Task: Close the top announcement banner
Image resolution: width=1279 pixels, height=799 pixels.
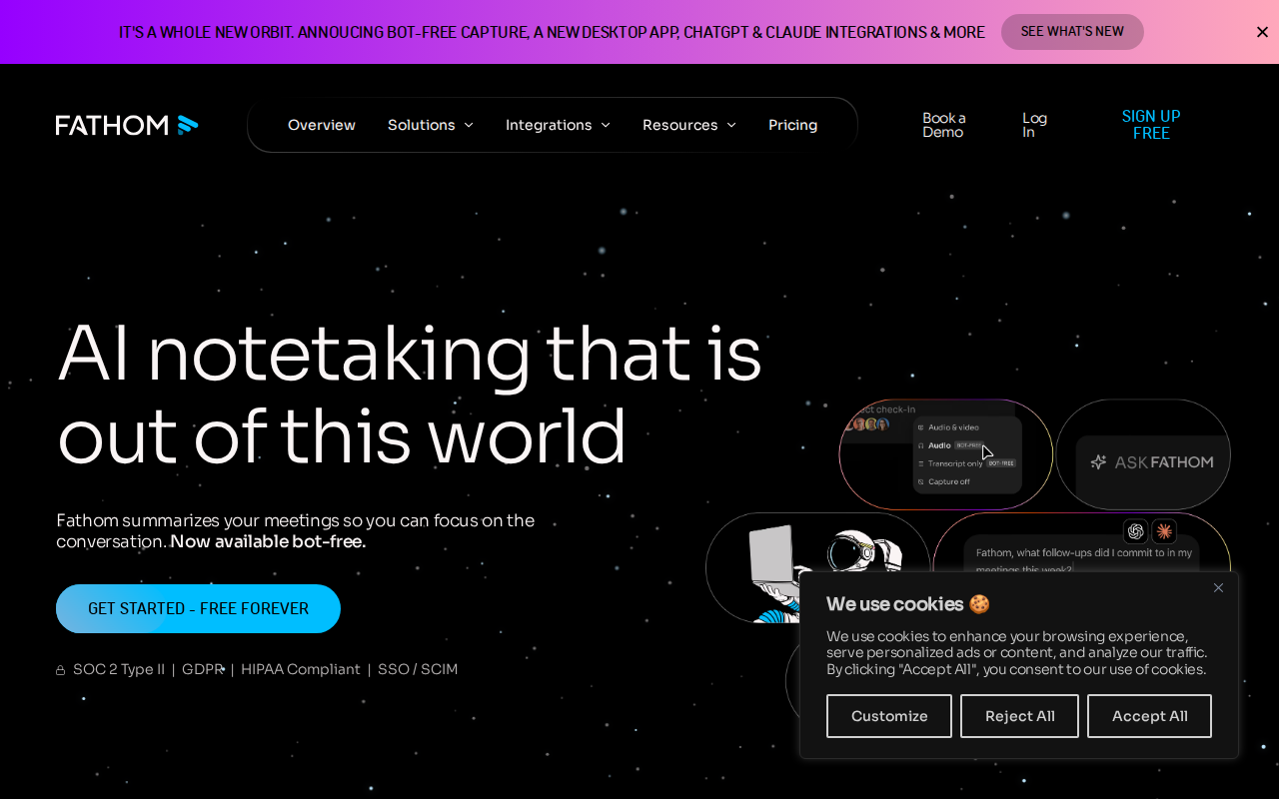Action: pyautogui.click(x=1262, y=32)
